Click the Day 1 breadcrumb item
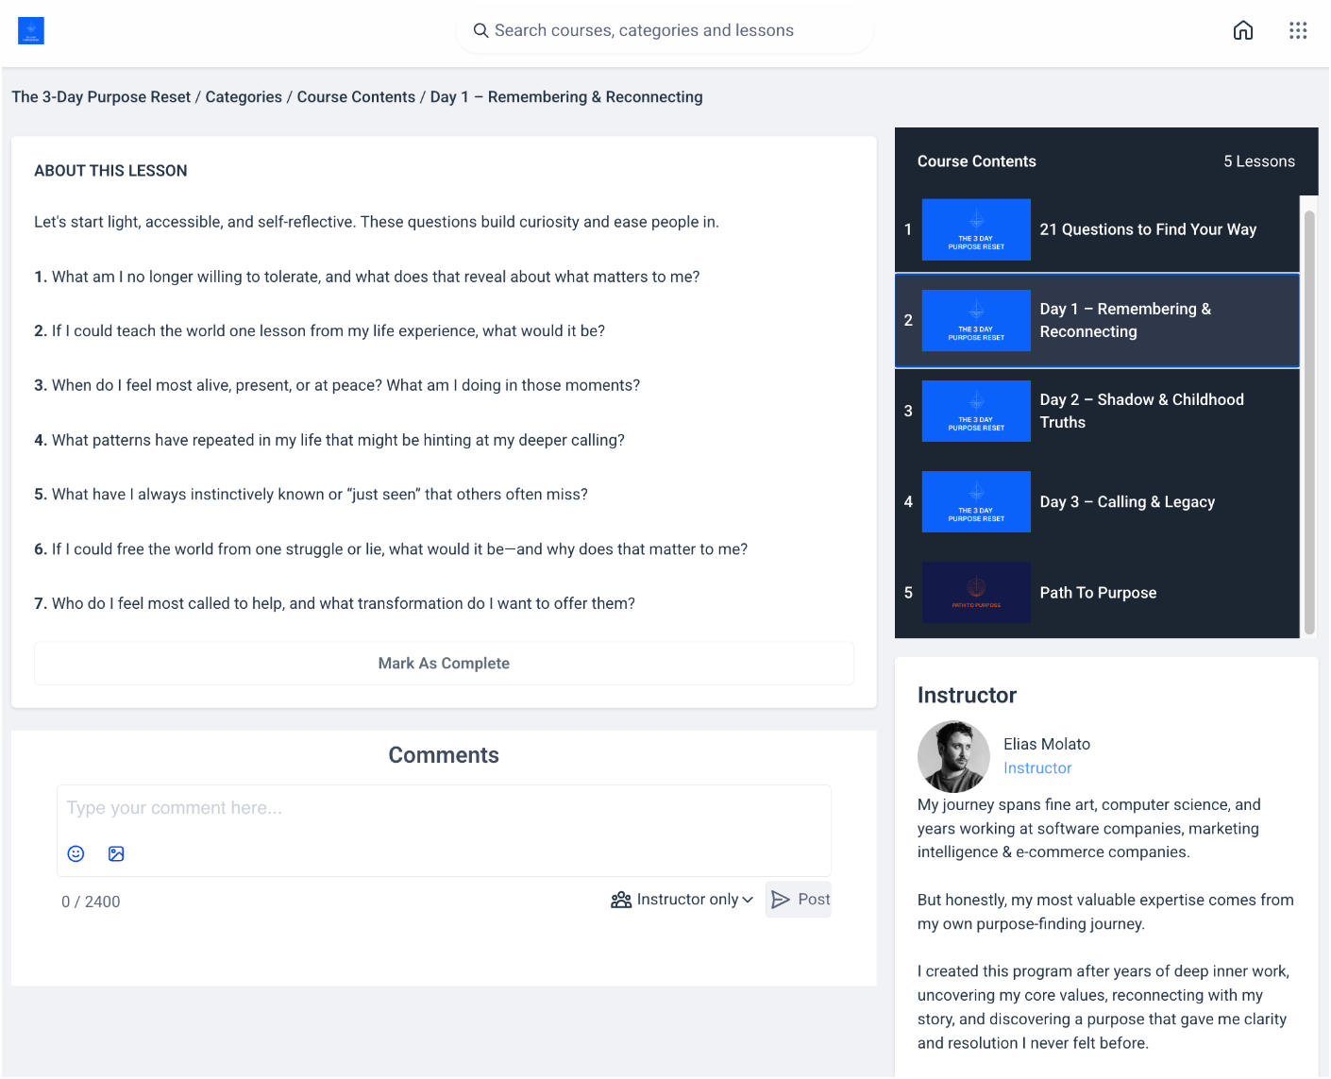Viewport: 1331px width, 1079px height. tap(566, 97)
